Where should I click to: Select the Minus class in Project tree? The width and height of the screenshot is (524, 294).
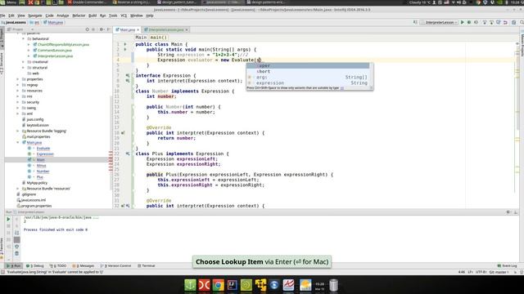click(x=41, y=165)
